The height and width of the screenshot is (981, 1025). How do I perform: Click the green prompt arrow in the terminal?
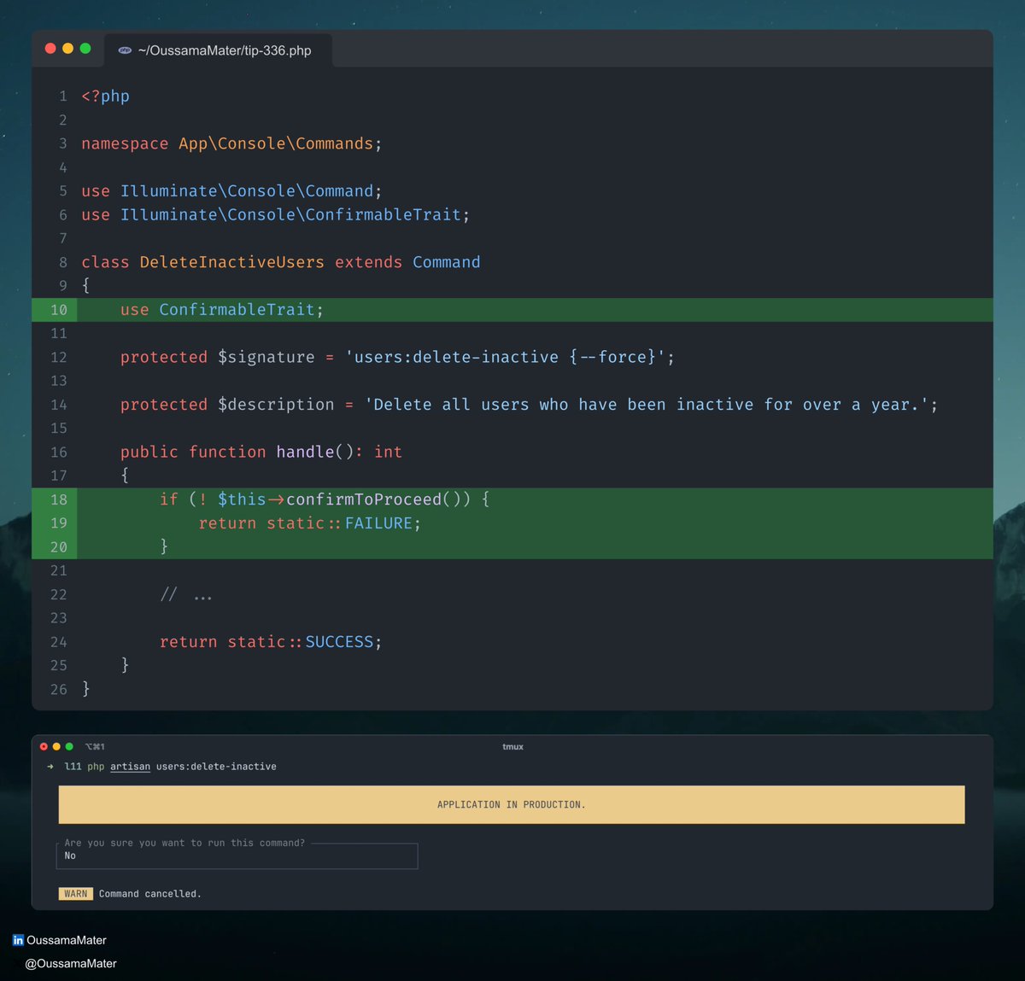pos(49,767)
